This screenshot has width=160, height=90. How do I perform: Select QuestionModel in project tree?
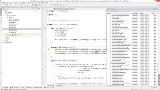tap(14, 31)
